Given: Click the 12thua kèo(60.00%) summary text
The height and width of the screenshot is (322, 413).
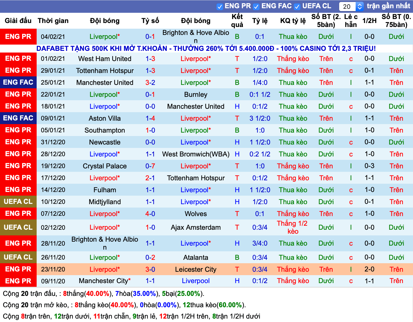Looking at the screenshot, I should point(213,305).
